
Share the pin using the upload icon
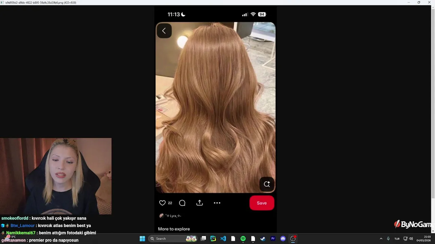(199, 203)
